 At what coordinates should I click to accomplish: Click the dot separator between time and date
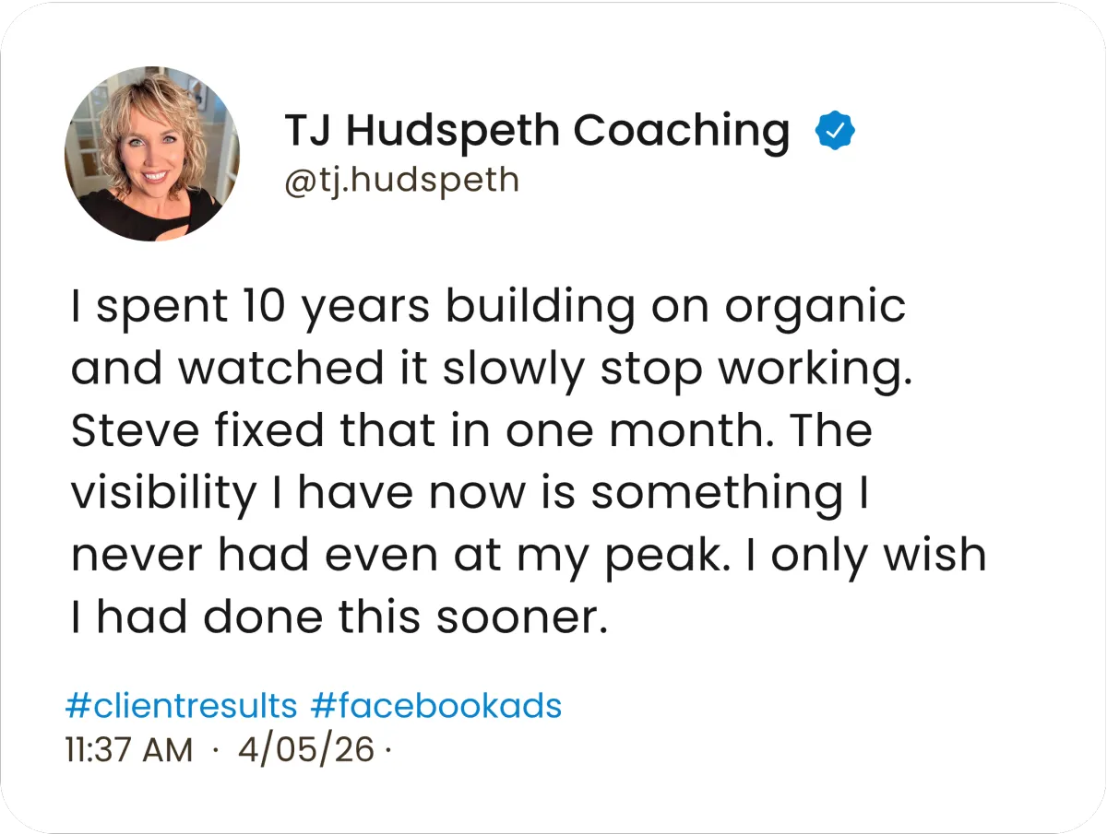click(x=214, y=751)
